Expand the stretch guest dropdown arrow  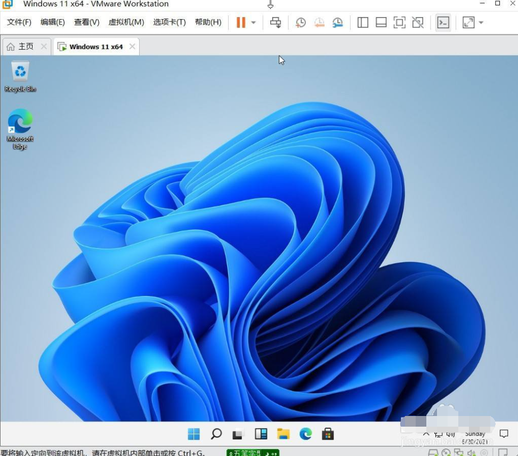click(481, 22)
